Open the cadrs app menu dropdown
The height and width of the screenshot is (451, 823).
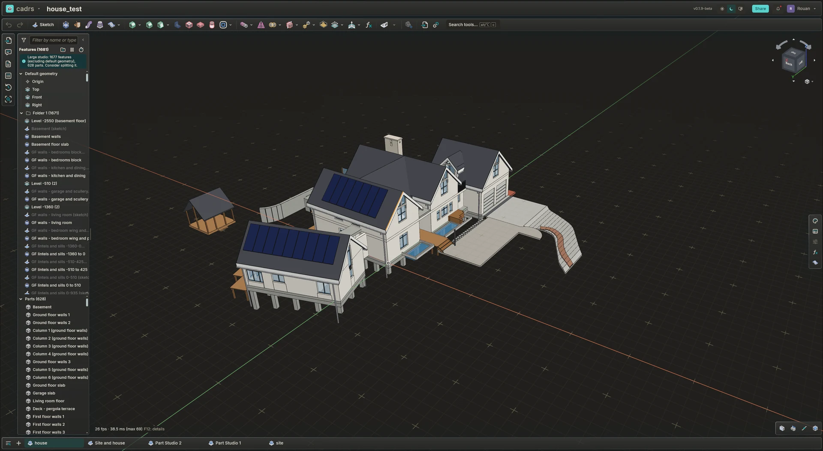[x=39, y=9]
